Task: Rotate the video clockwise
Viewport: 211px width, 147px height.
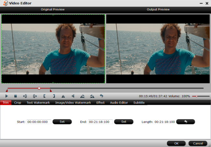Action: coord(92,96)
